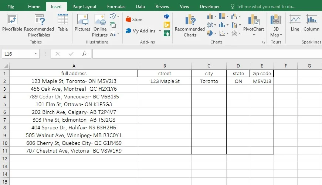Switch to the View tab
This screenshot has width=322, height=185.
pos(184,7)
